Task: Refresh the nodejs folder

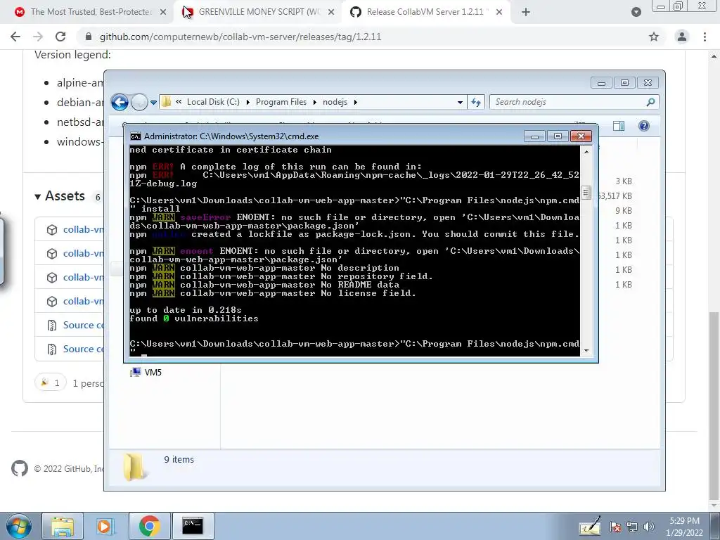Action: click(x=476, y=103)
